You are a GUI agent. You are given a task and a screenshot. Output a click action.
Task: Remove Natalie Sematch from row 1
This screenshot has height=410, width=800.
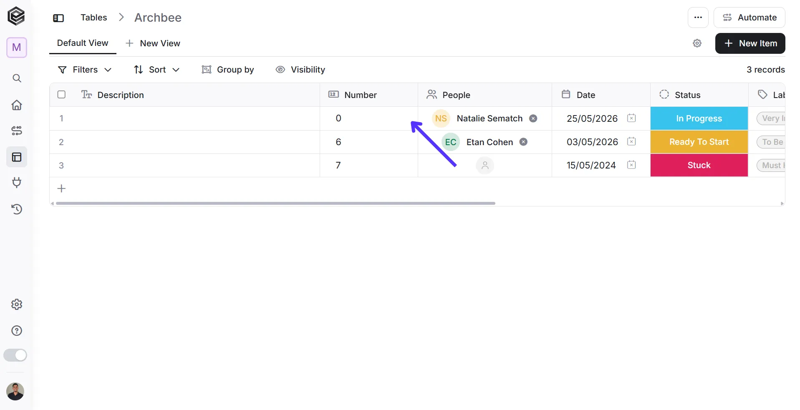click(533, 118)
